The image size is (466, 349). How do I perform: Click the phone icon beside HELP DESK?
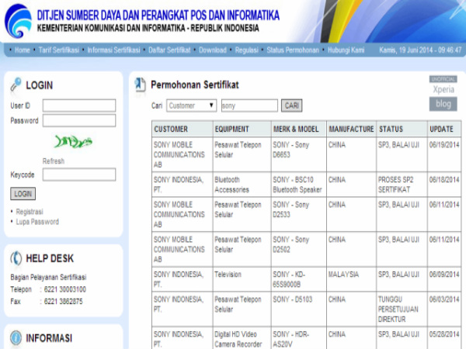pyautogui.click(x=16, y=258)
